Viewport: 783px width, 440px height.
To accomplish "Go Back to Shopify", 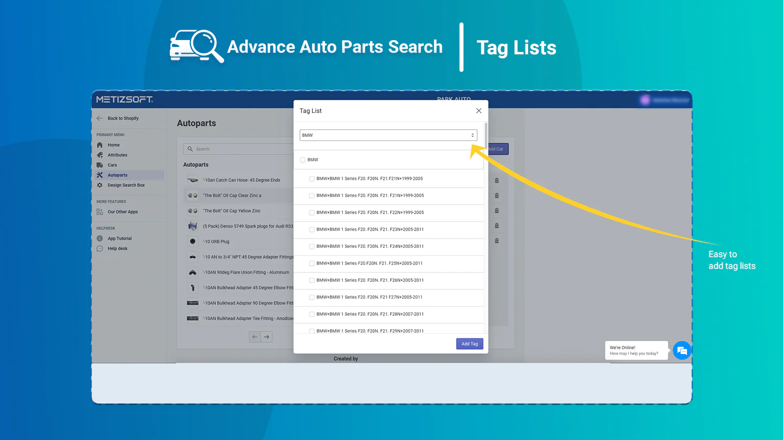I will (123, 118).
